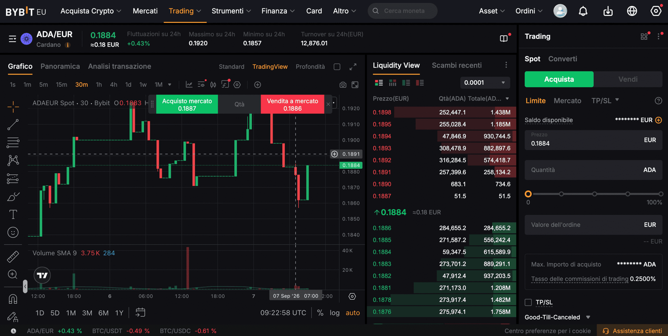The width and height of the screenshot is (668, 336).
Task: Open the 0.0001 price grouping dropdown
Action: [485, 83]
